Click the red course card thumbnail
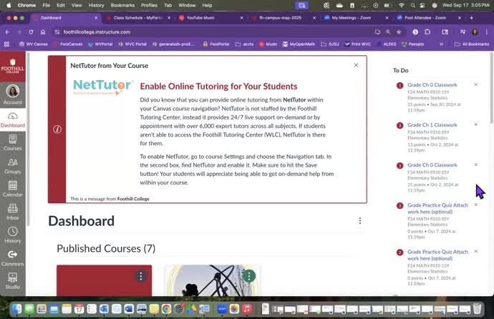This screenshot has width=494, height=319. click(x=105, y=280)
